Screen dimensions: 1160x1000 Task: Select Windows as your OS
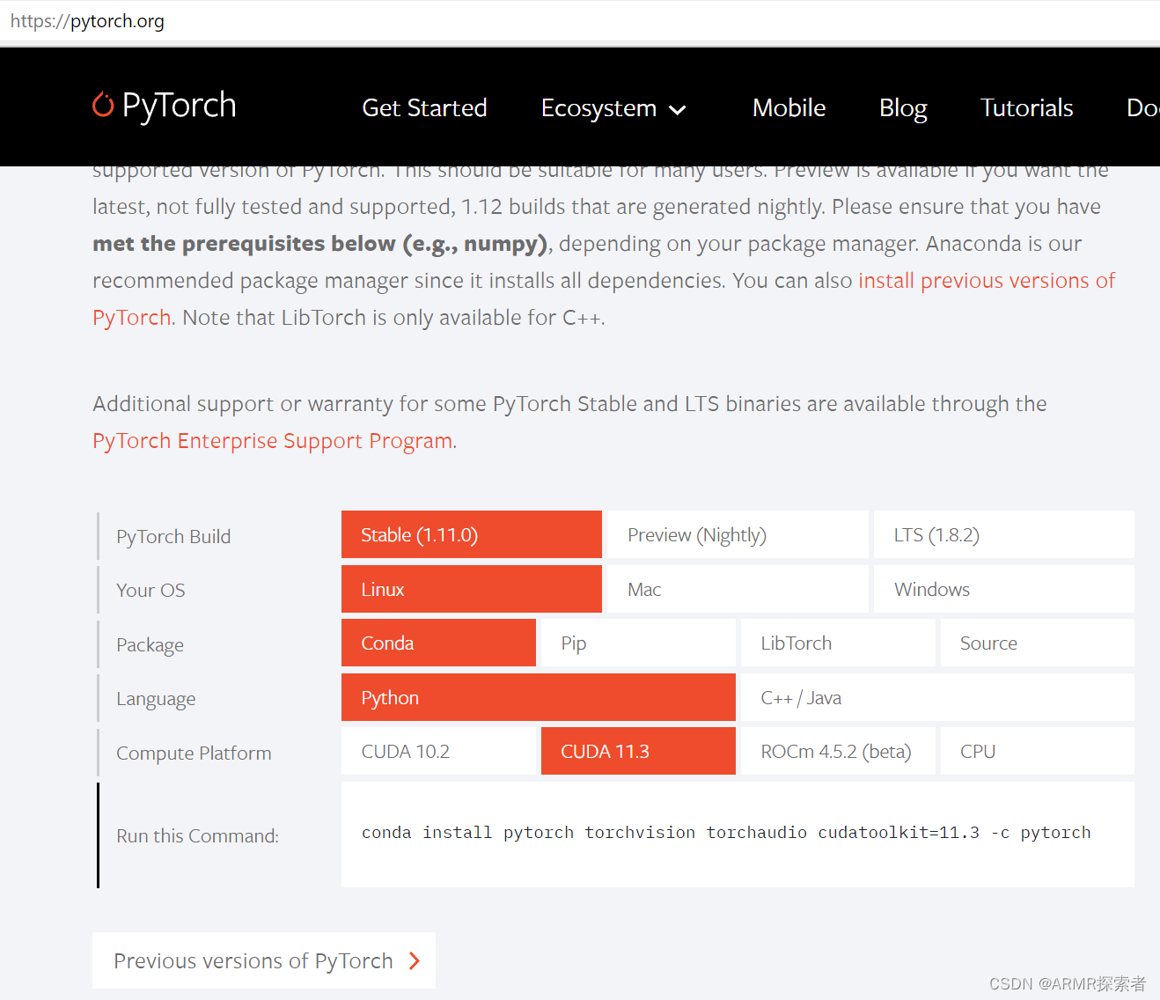pyautogui.click(x=1004, y=589)
